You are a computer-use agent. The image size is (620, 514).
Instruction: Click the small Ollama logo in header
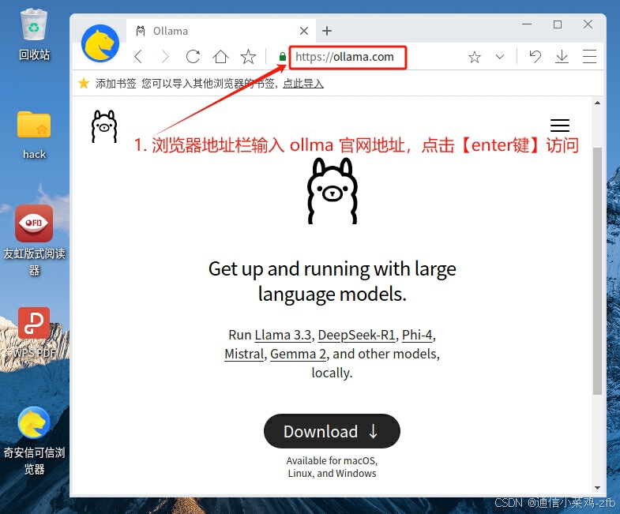pyautogui.click(x=104, y=126)
